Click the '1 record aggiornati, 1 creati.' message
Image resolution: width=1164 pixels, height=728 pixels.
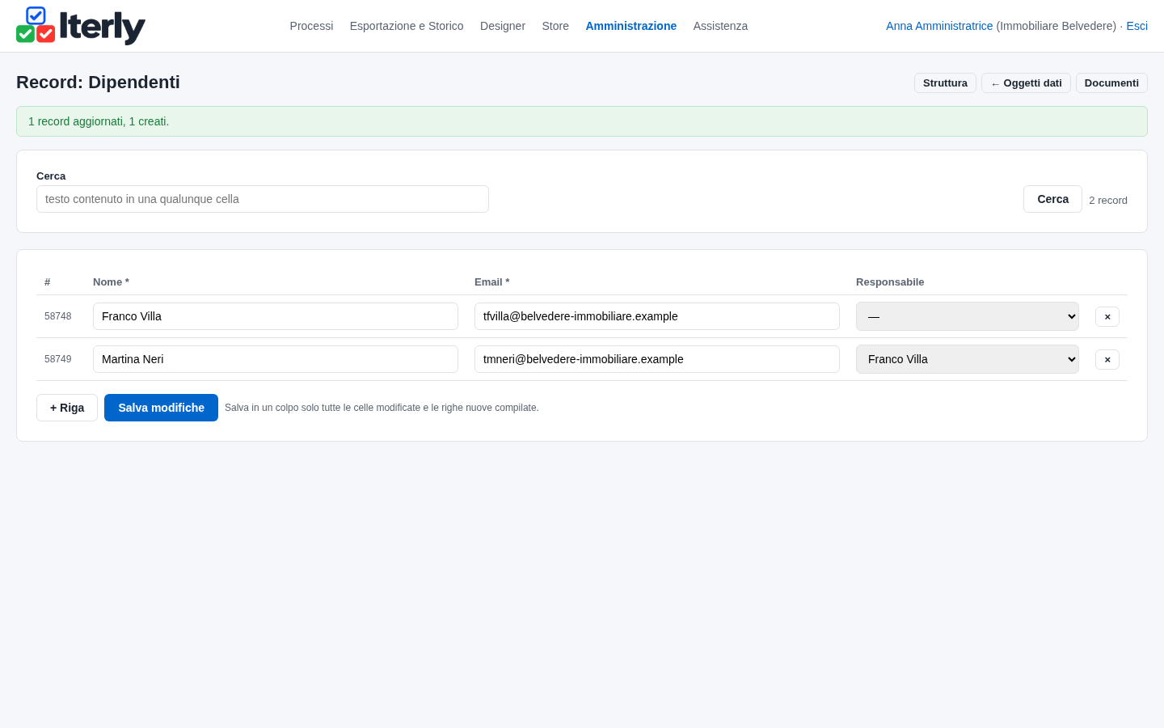99,121
